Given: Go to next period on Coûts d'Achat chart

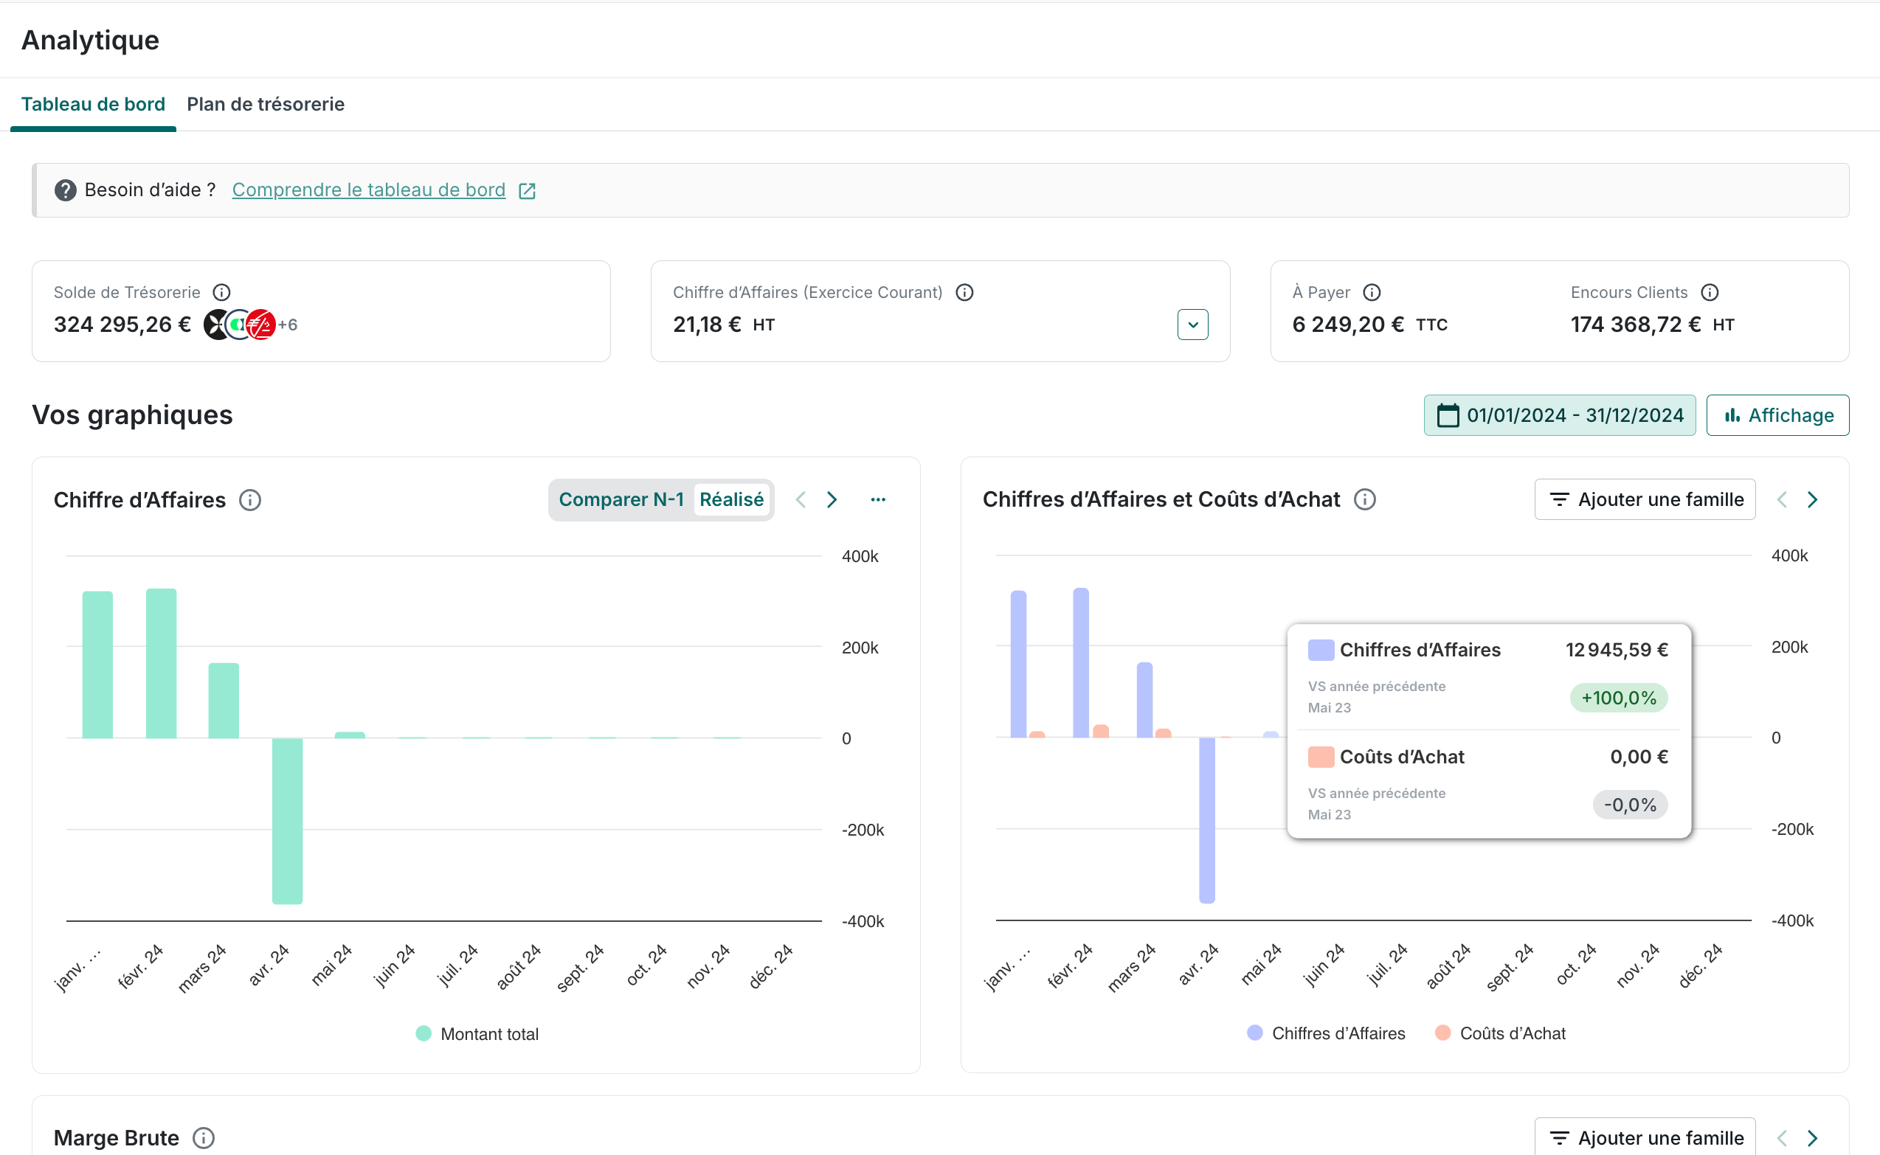Looking at the screenshot, I should (x=1812, y=499).
